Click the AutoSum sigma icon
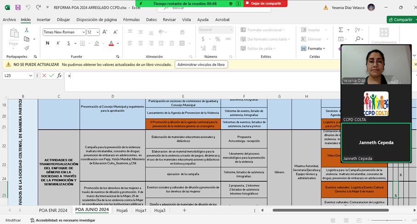Image resolution: width=417 pixels, height=224 pixels. tap(341, 30)
